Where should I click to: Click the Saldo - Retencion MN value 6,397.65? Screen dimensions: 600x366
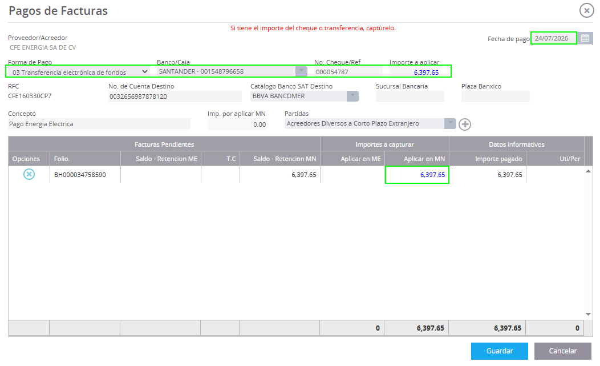point(304,175)
